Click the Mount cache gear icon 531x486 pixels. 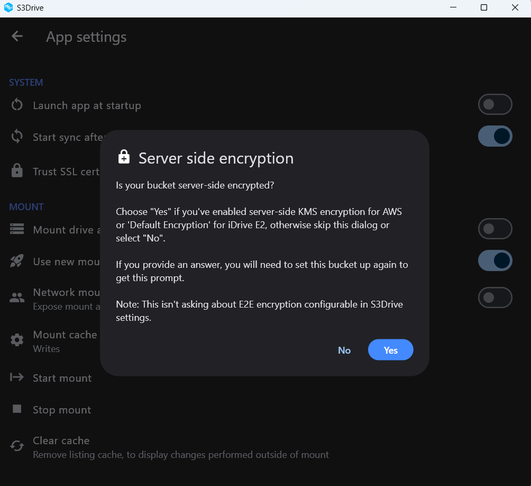pos(17,340)
